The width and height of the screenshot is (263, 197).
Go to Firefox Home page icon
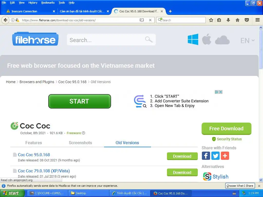238,20
